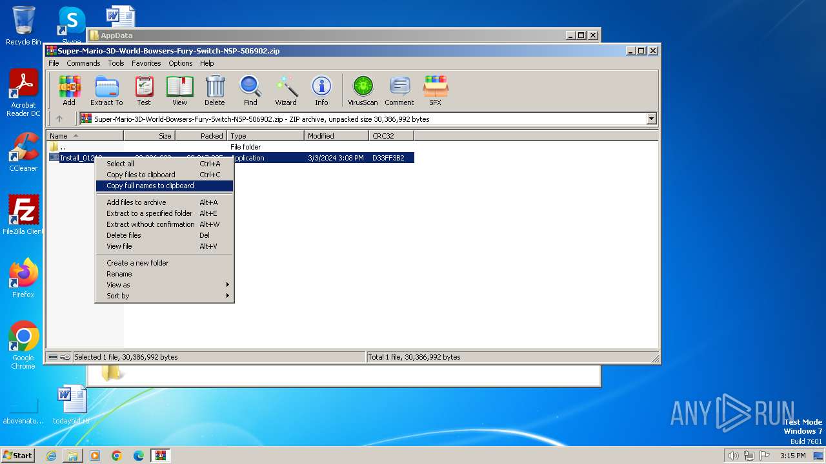The image size is (826, 464).
Task: Click the up-one-level arrow button
Action: (x=59, y=119)
